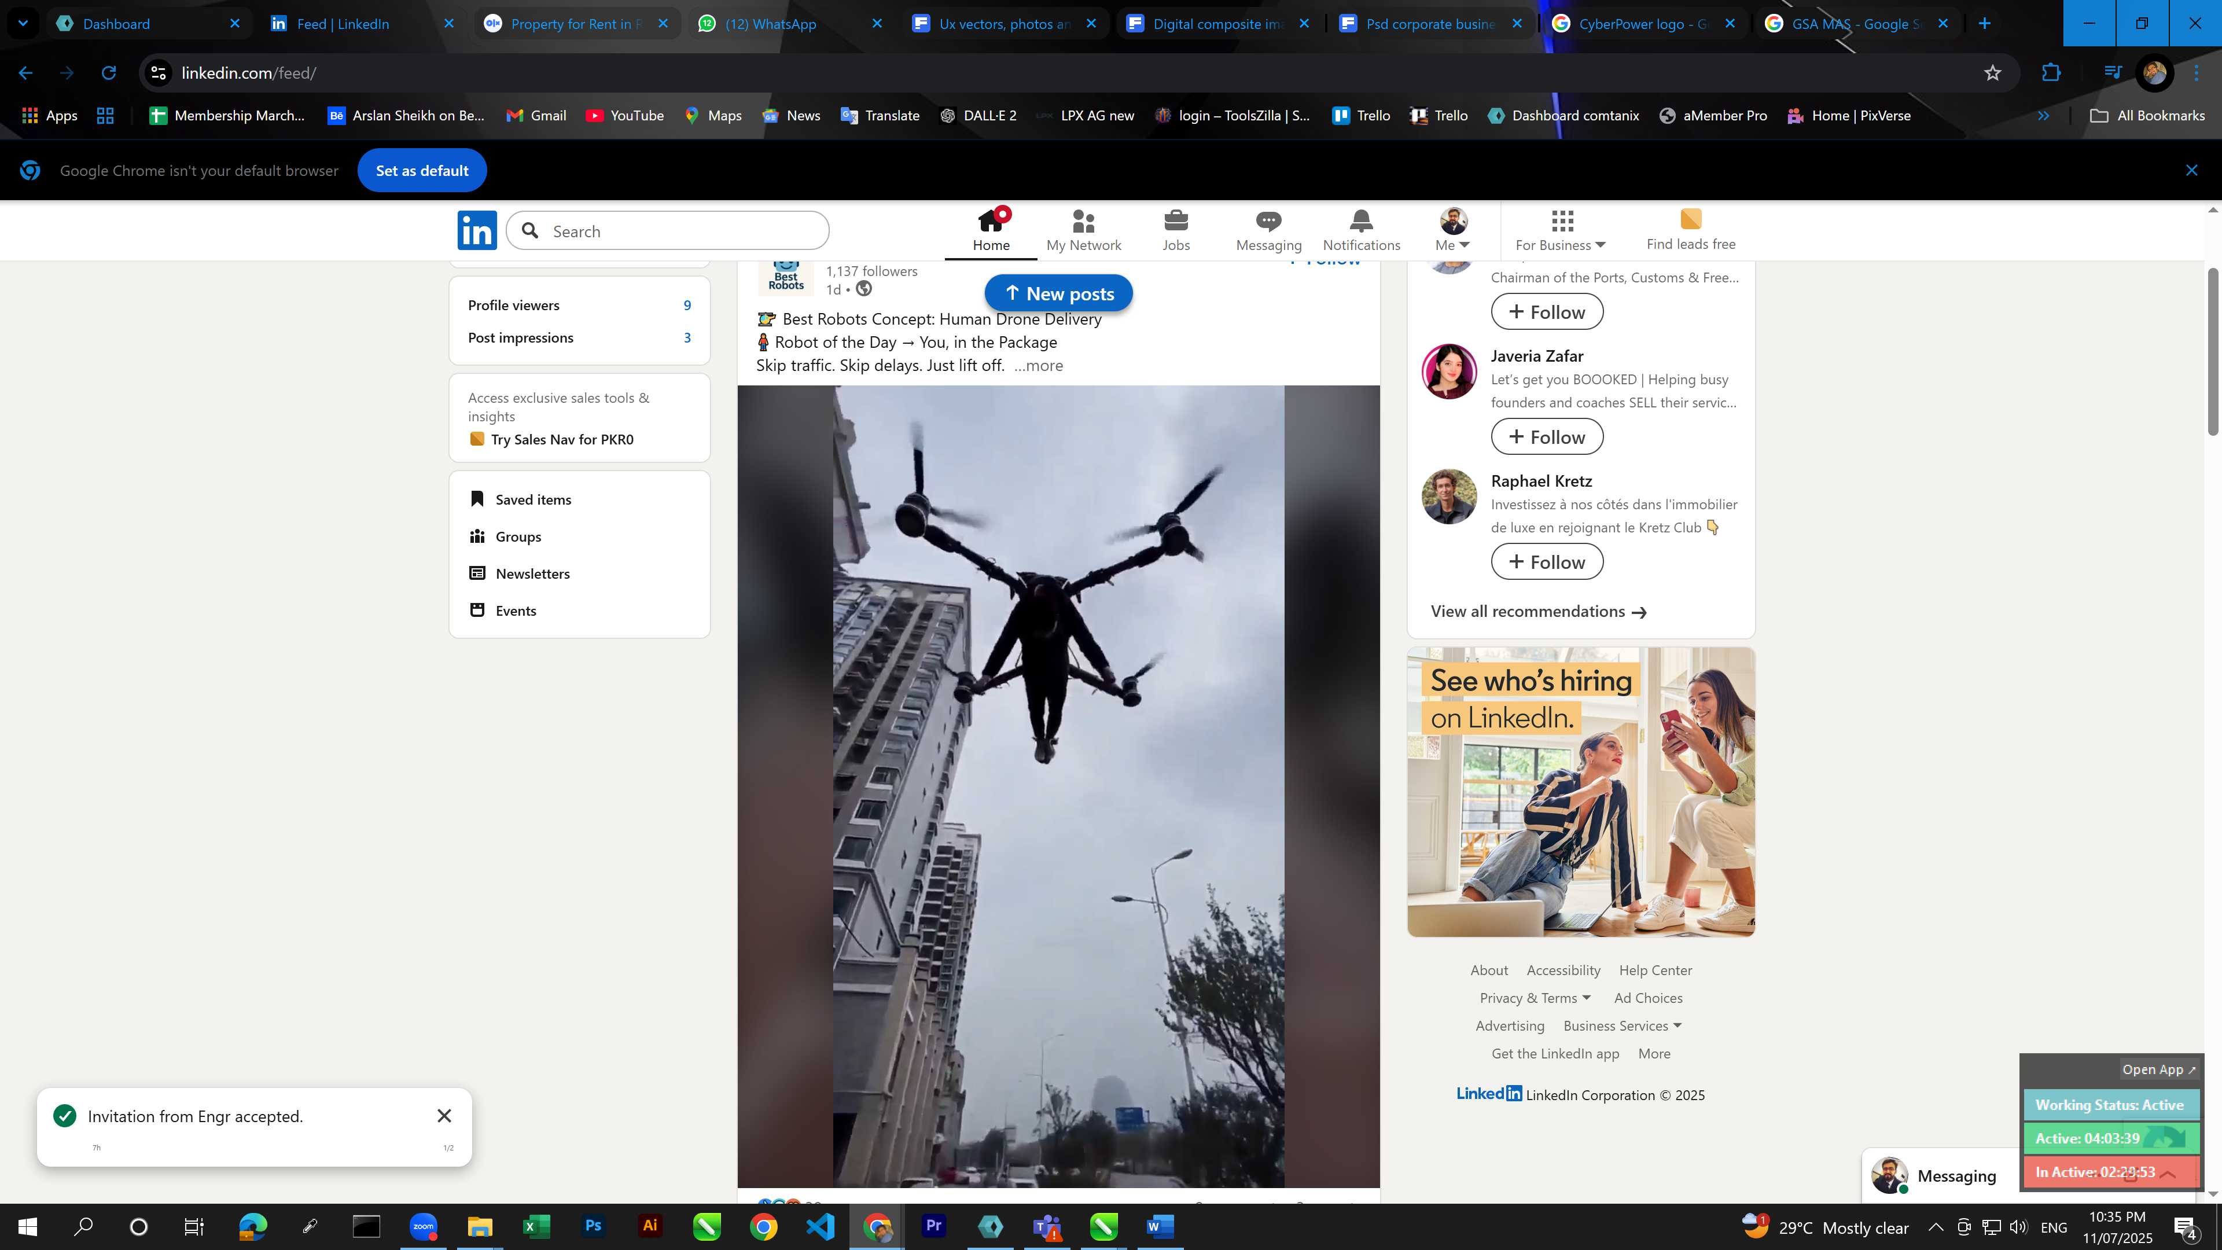Follow Raphael Kretz

tap(1547, 562)
